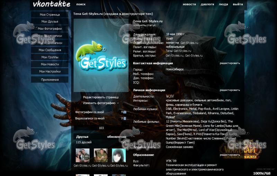Open новости in top navigation

[189, 4]
